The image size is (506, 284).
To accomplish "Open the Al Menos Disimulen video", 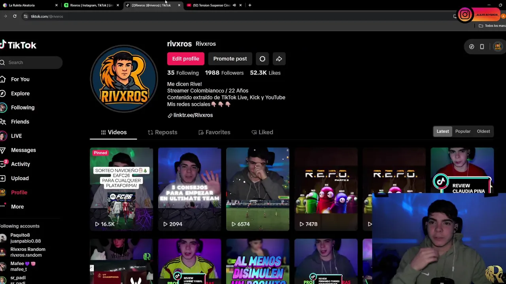I will point(258,261).
